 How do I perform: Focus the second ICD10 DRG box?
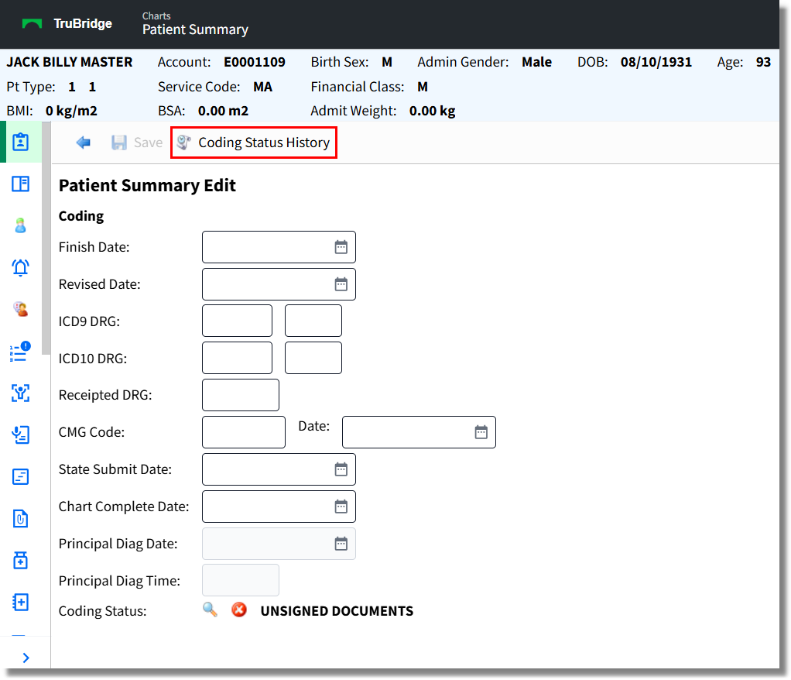(x=313, y=358)
